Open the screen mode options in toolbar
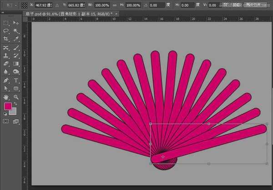This screenshot has width=273, height=190. tap(16, 121)
